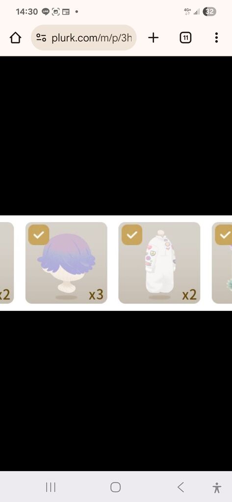This screenshot has width=232, height=502.
Task: Click the plurk.com URL address field
Action: tap(84, 38)
